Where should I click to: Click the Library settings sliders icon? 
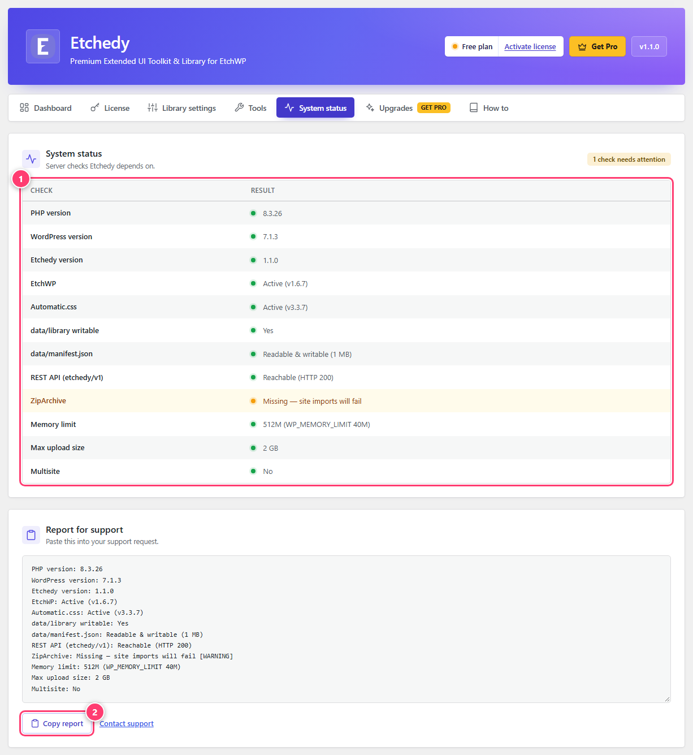(153, 107)
